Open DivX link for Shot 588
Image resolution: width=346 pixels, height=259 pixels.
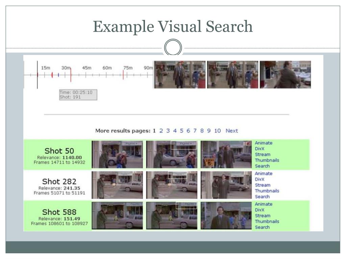pyautogui.click(x=259, y=210)
